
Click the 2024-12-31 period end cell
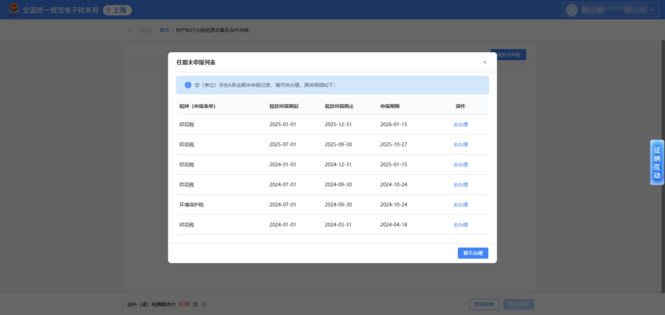339,164
